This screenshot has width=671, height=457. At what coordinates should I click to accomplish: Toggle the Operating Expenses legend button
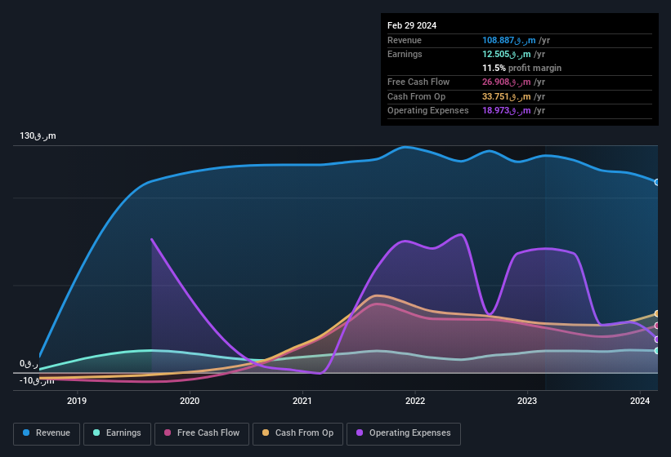coord(403,433)
